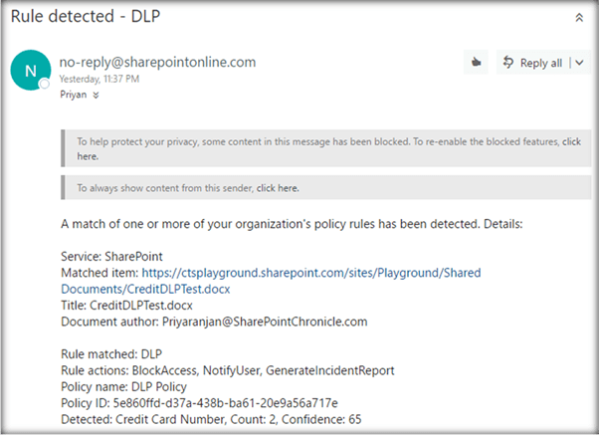Screen dimensions: 599x435
Task: Click the sender avatar with letter N
Action: click(x=29, y=70)
